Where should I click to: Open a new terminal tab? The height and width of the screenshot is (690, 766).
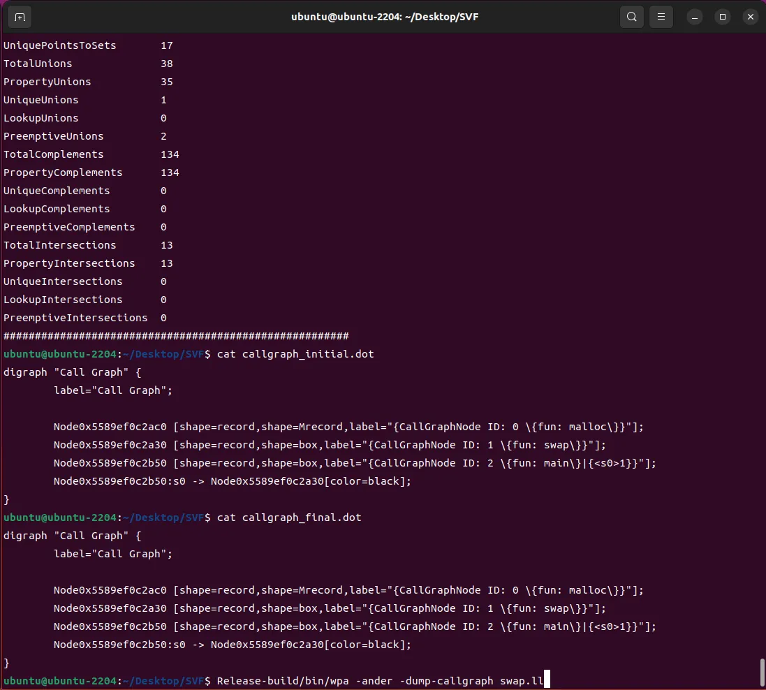pyautogui.click(x=20, y=17)
